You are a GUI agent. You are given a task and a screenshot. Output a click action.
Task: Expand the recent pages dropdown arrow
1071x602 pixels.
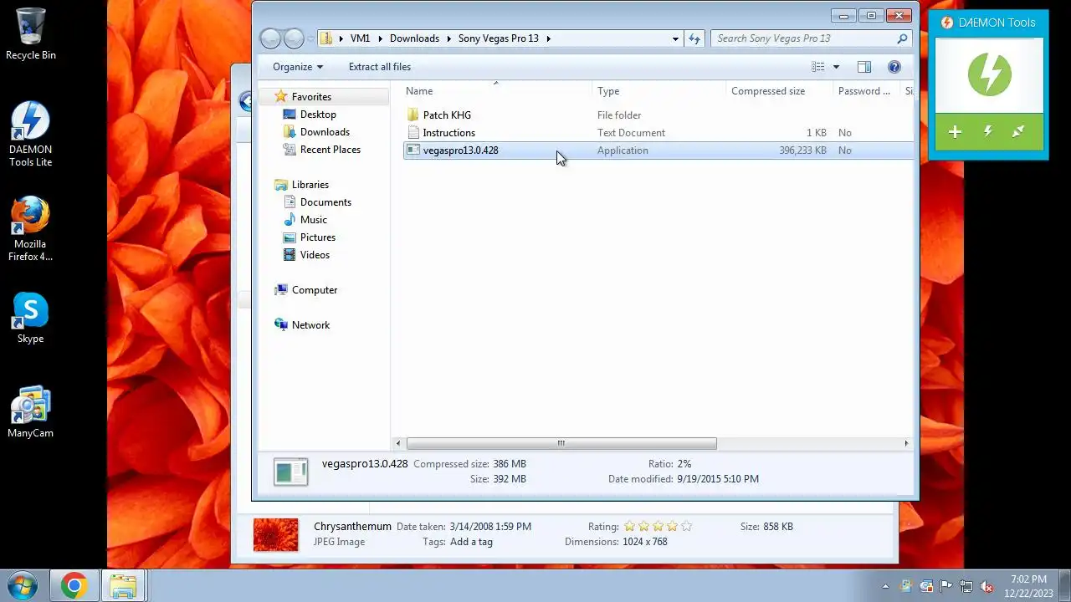[311, 38]
